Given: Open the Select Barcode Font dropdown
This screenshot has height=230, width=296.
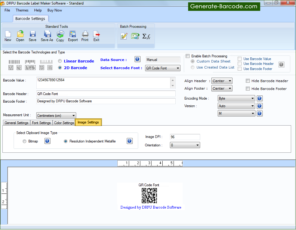Looking at the screenshot, I should pos(163,68).
